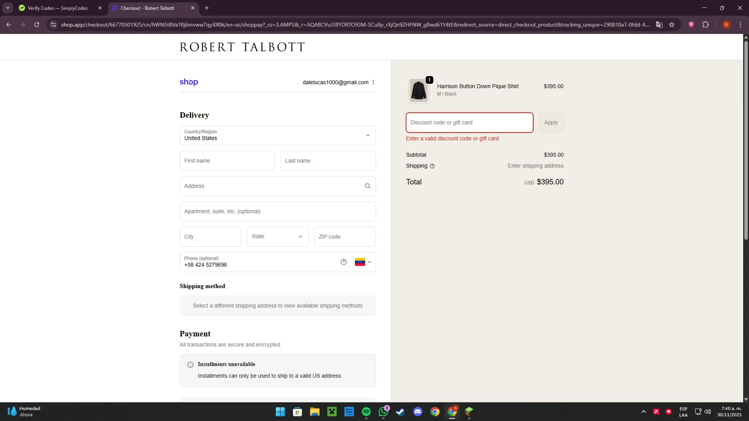
Task: Click the Harrison Button Down Pique Shirt title
Action: click(478, 86)
